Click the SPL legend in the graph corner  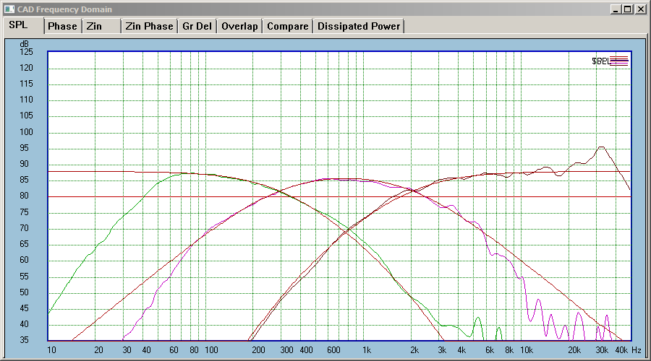point(610,61)
